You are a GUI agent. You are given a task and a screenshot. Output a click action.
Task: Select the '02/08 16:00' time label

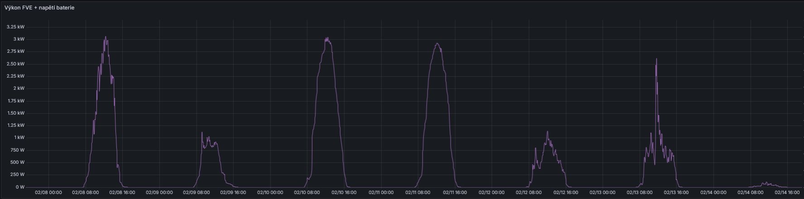[122, 192]
